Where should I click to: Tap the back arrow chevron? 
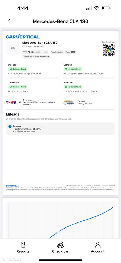[x=9, y=21]
